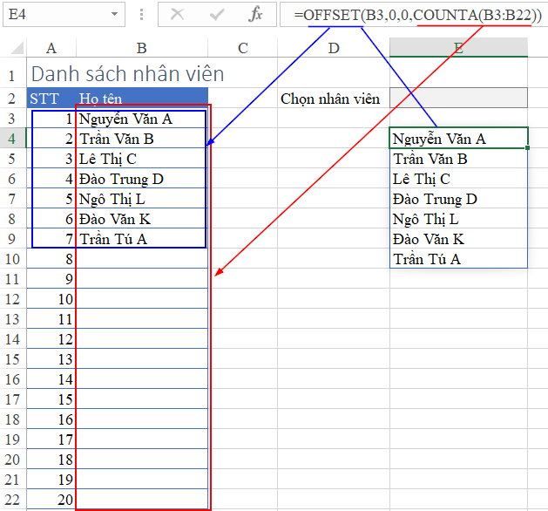The height and width of the screenshot is (511, 548).
Task: Click STT cell with value 13
Action: 51,359
